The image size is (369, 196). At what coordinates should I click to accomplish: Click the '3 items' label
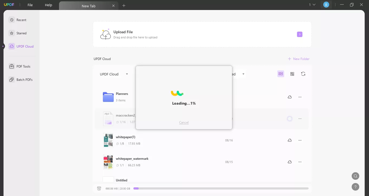(121, 100)
